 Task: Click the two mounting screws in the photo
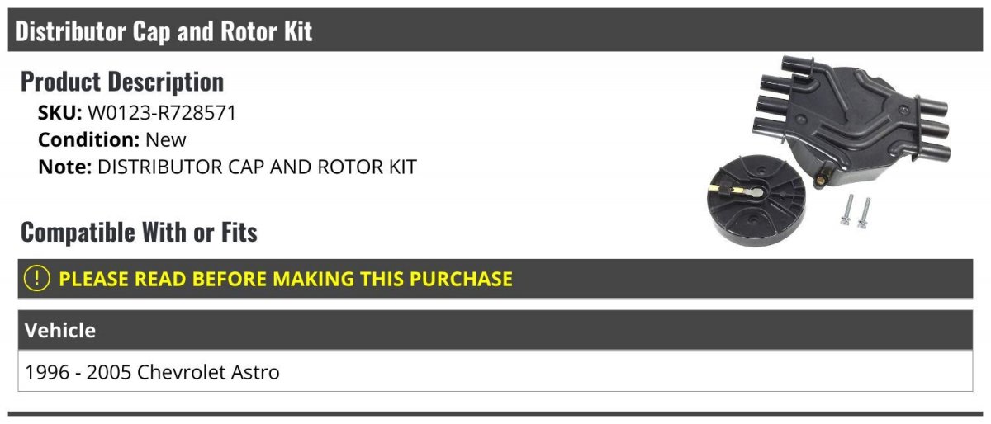click(x=856, y=211)
